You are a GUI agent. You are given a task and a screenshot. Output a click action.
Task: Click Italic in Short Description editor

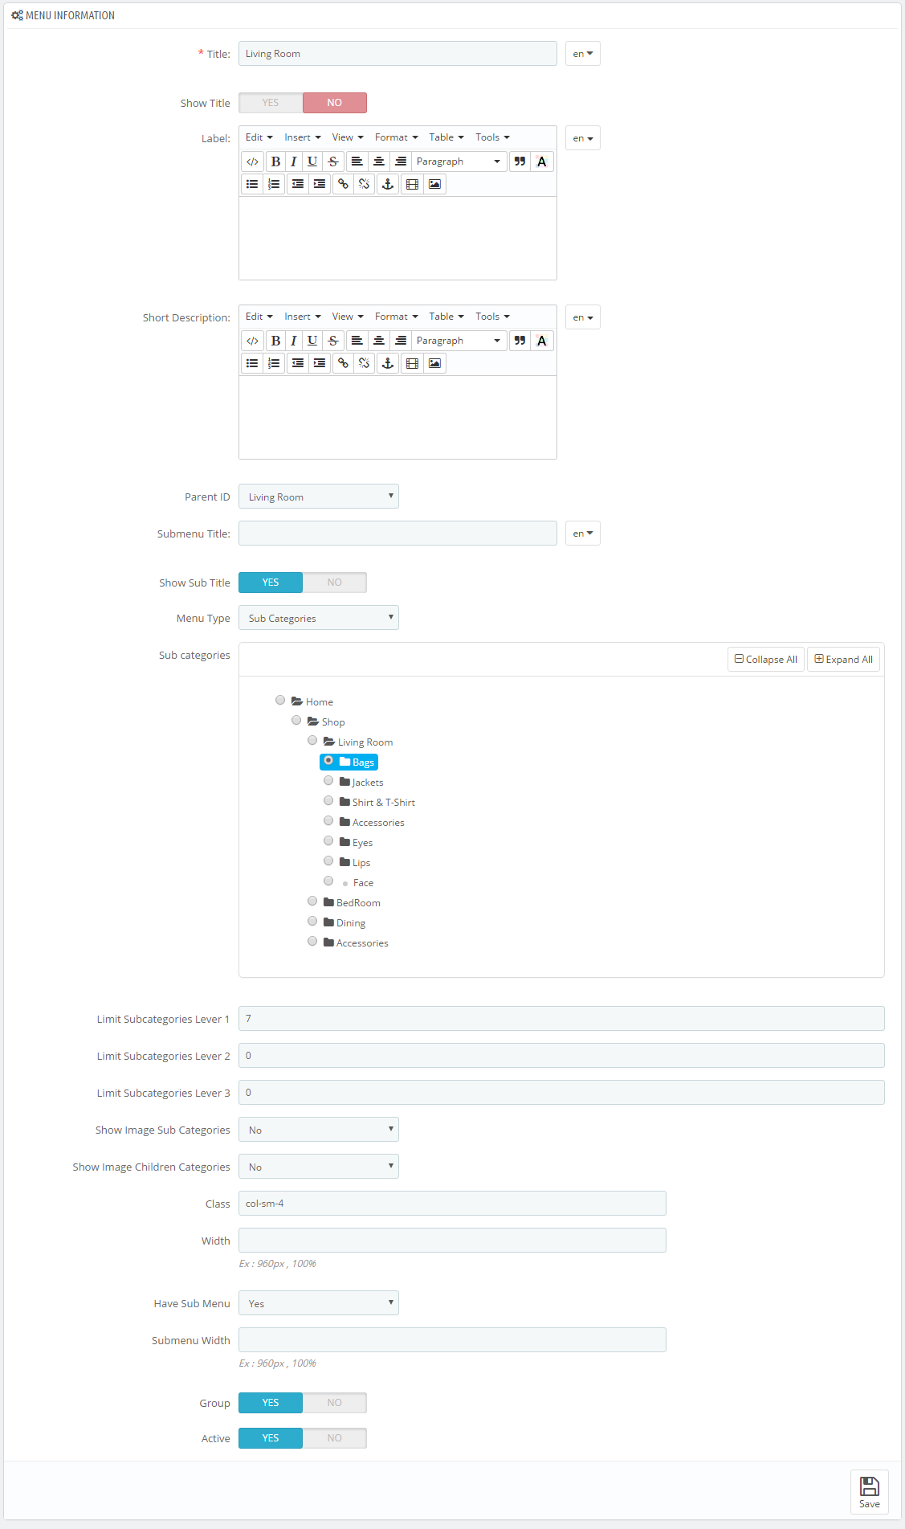pyautogui.click(x=294, y=341)
